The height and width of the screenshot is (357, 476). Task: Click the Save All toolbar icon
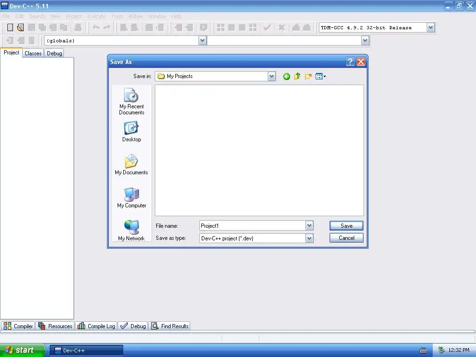click(x=42, y=27)
